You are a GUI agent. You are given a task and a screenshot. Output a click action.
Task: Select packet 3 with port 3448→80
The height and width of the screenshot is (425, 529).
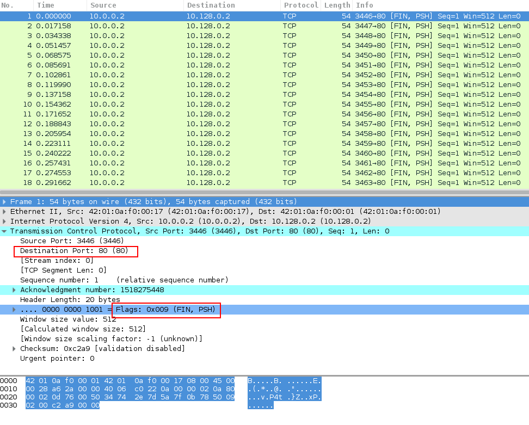click(x=264, y=35)
